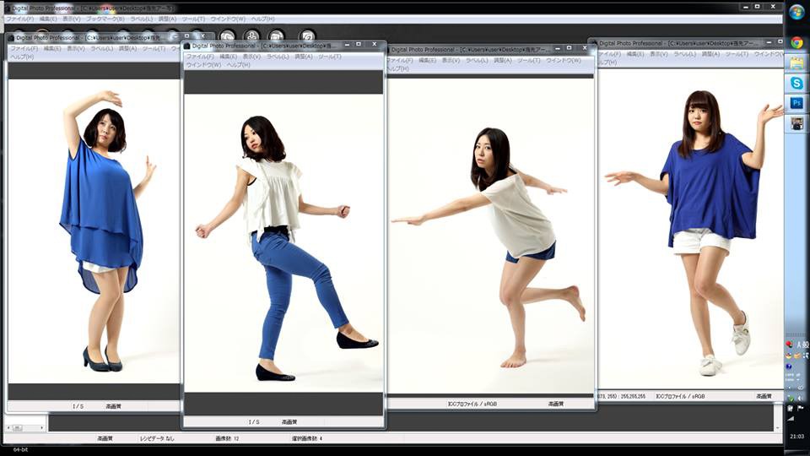Click the system clock showing 21:03
Image resolution: width=810 pixels, height=456 pixels.
click(x=796, y=437)
